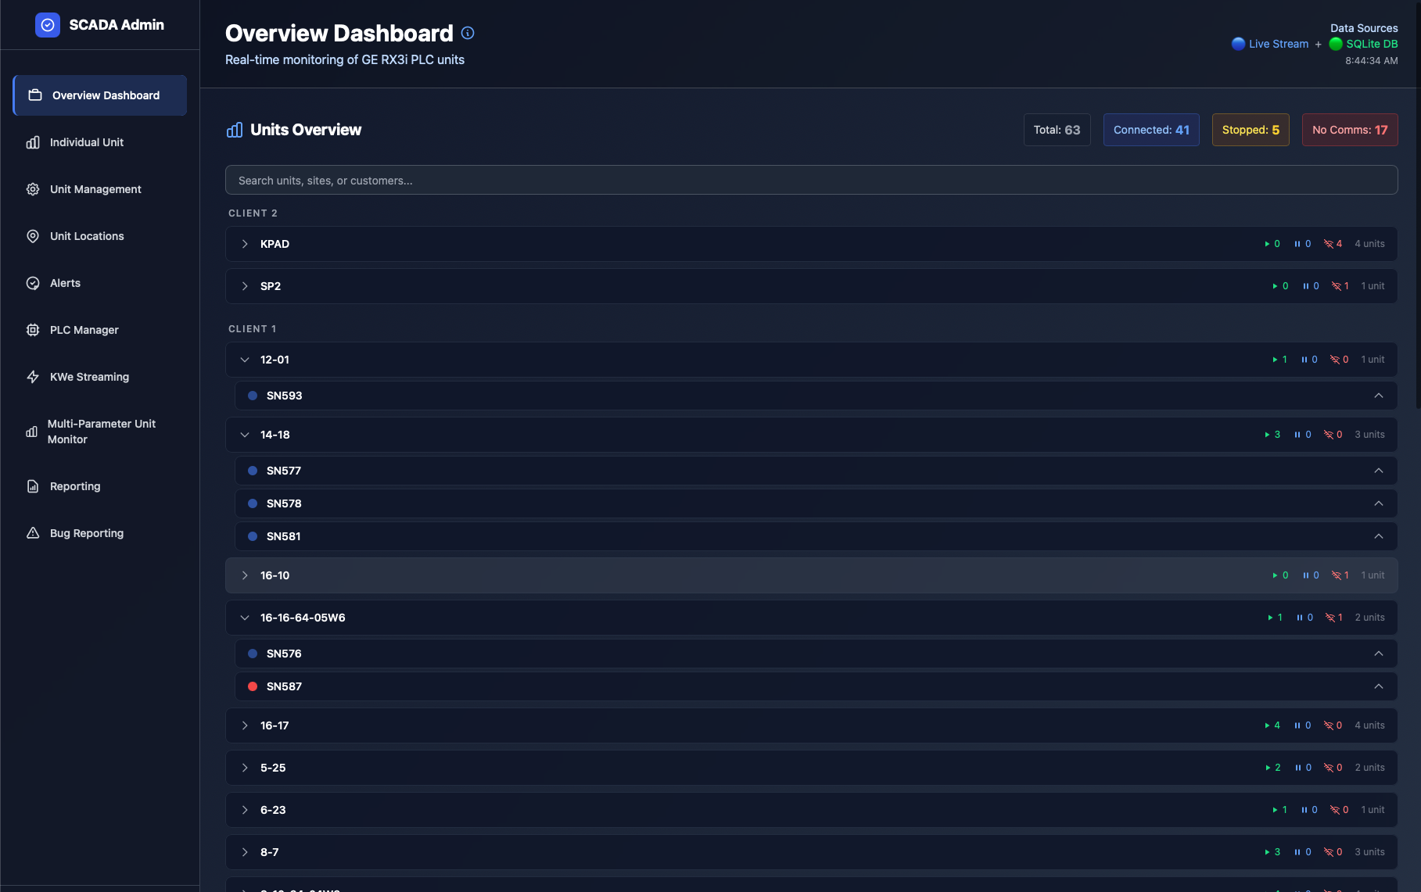Click the running play icon in 16-17 row

tap(1267, 725)
